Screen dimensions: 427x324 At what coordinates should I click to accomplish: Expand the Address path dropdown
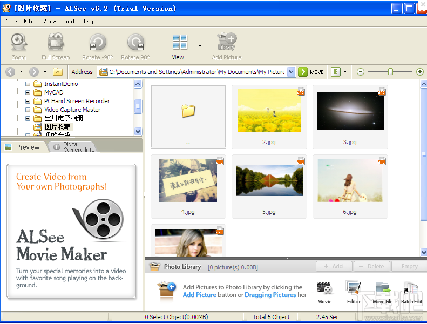[292, 72]
